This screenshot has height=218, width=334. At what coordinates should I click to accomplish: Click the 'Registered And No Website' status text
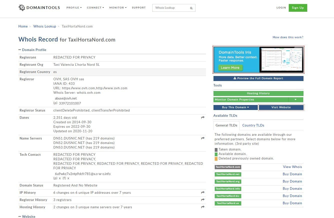click(x=75, y=185)
